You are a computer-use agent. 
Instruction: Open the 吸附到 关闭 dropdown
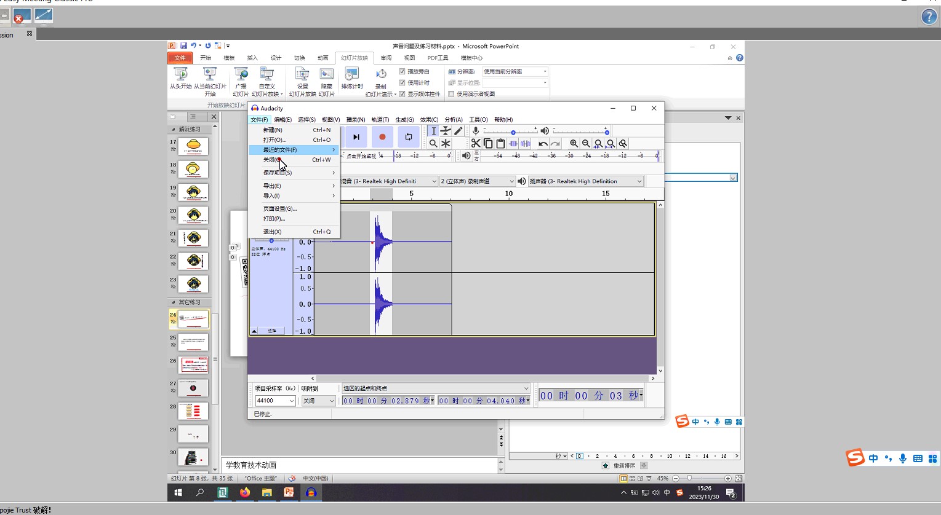click(x=318, y=401)
